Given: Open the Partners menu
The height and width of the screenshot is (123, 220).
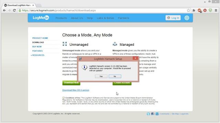Looking at the screenshot, I should pos(123,18).
